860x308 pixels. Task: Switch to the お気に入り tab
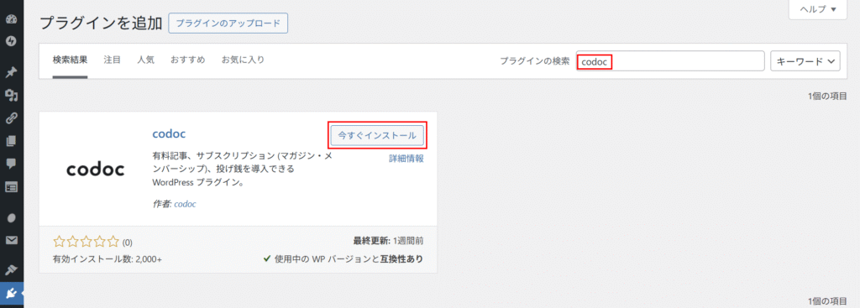coord(243,60)
